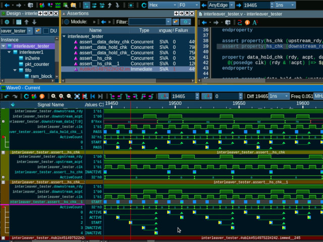Collapse the assert__hs_chk_1 waveform group

point(4,182)
